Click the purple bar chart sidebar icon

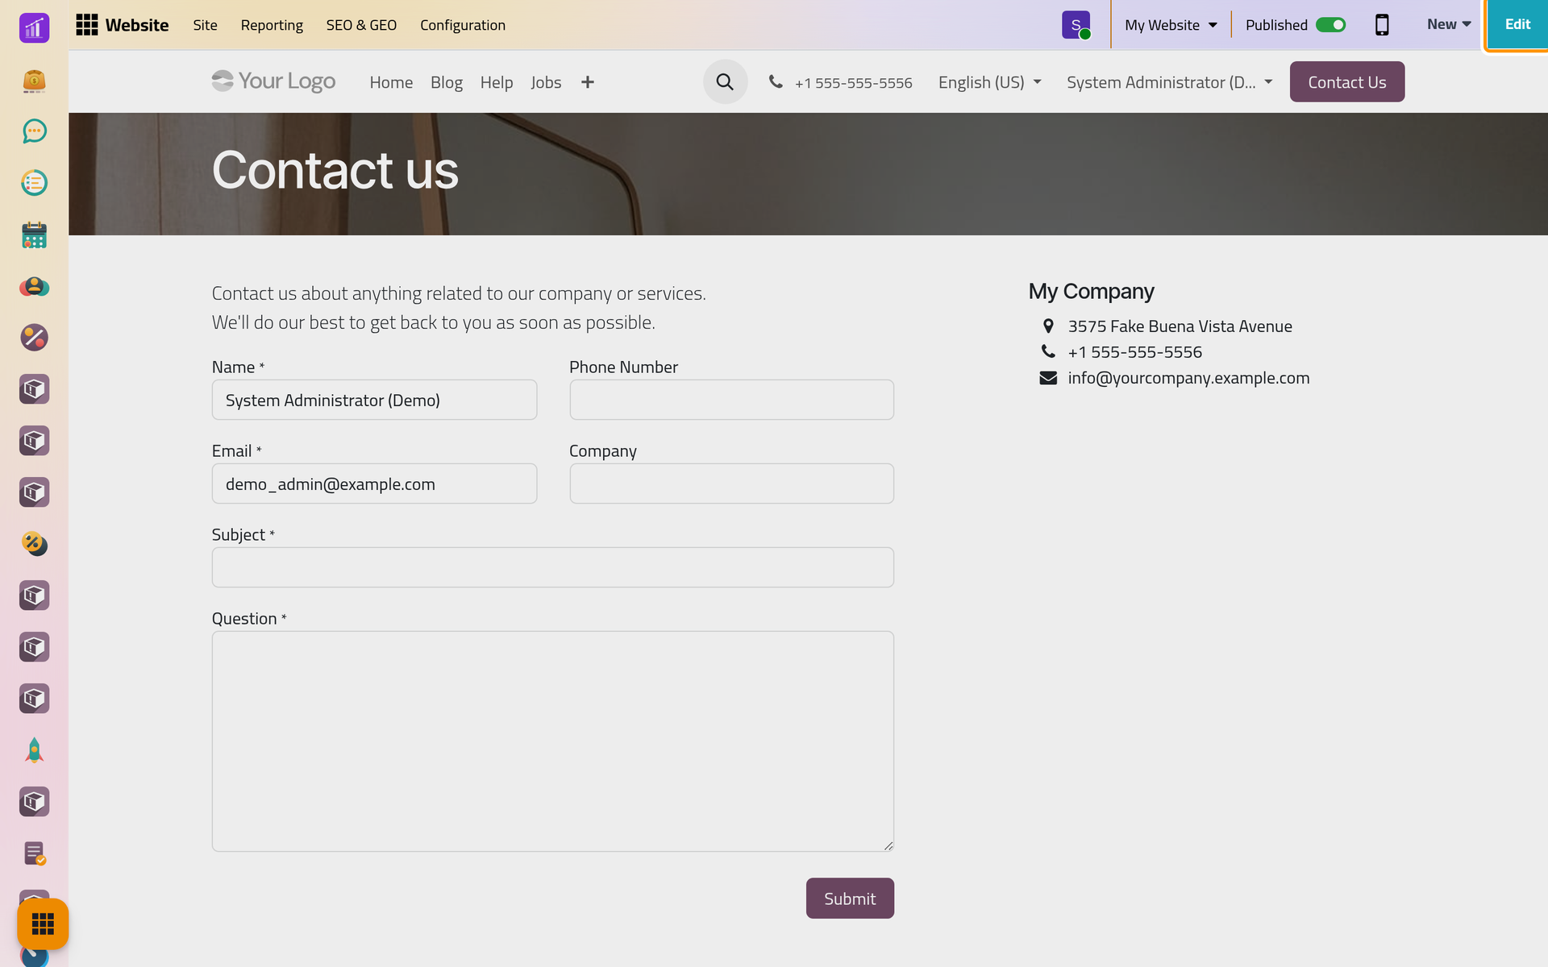[x=34, y=28]
